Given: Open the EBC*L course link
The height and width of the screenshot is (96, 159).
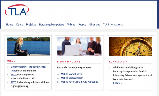Looking at the screenshot, I should [x=14, y=75].
